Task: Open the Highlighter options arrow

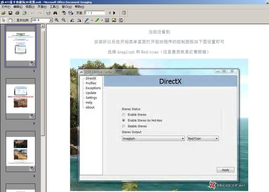Action: click(102, 20)
